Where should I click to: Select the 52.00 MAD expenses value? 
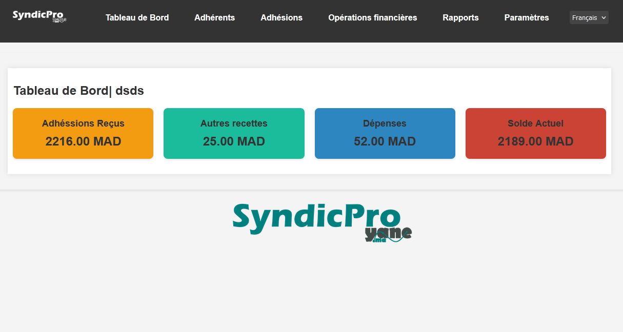click(x=385, y=141)
